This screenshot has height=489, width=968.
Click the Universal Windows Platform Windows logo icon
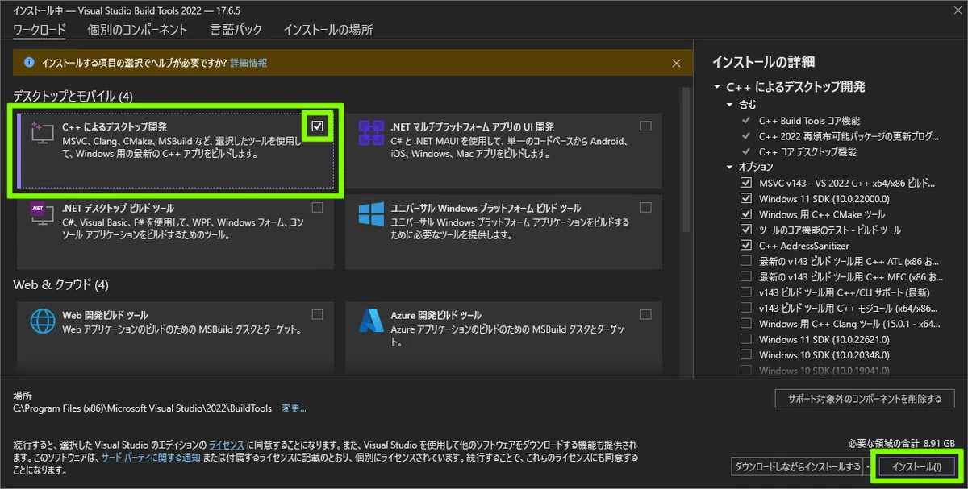click(x=371, y=214)
